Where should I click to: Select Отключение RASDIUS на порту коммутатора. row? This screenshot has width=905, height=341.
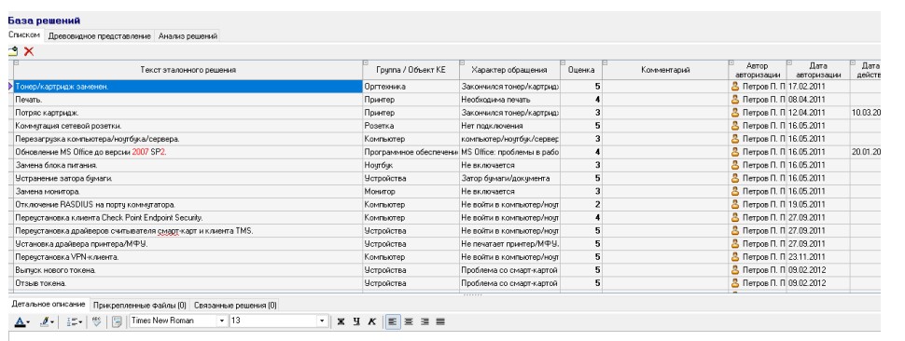pos(188,204)
